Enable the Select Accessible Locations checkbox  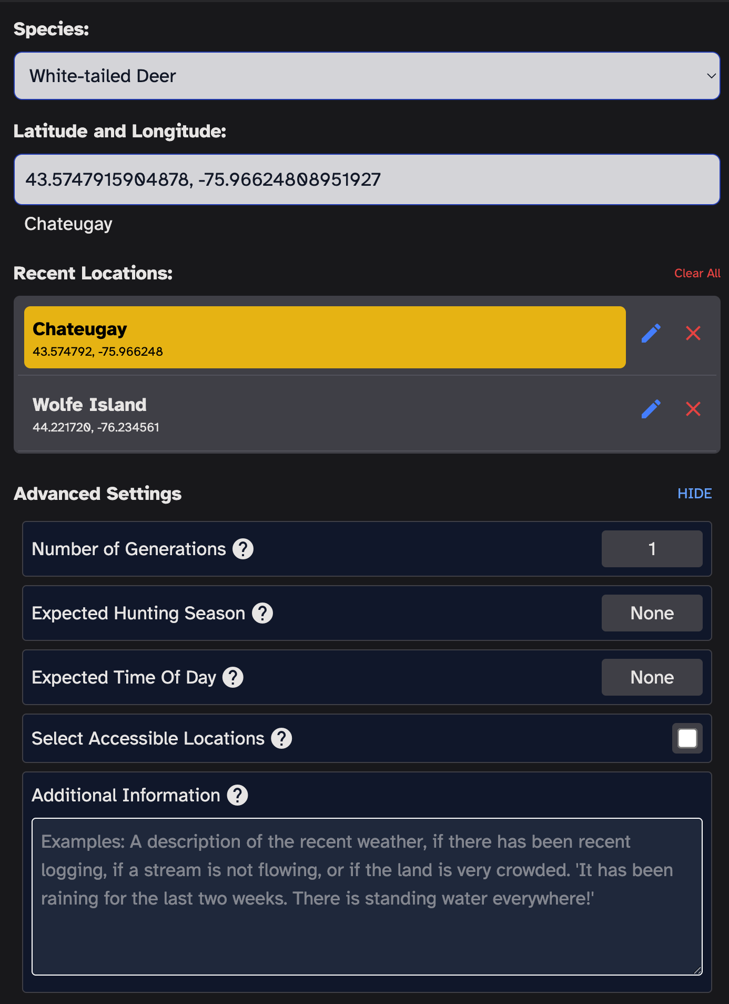coord(687,738)
